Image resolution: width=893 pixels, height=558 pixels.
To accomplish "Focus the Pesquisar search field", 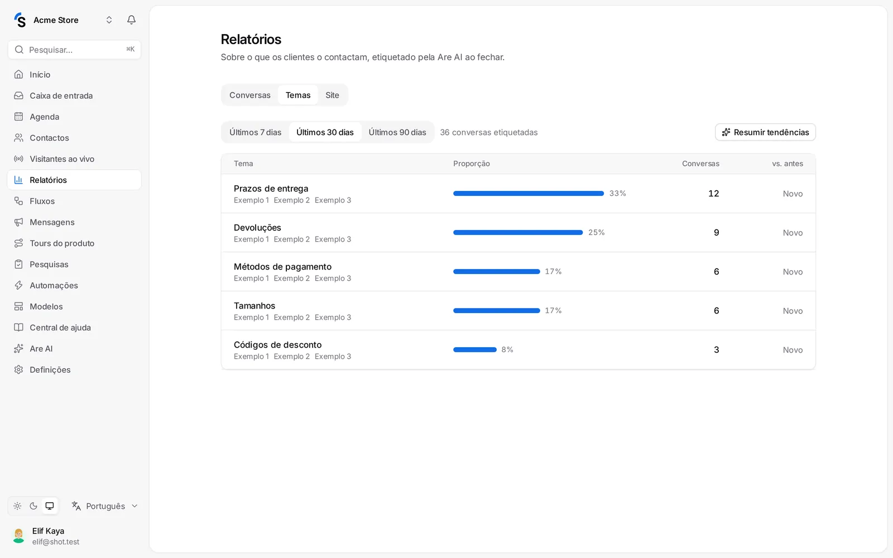I will click(74, 50).
